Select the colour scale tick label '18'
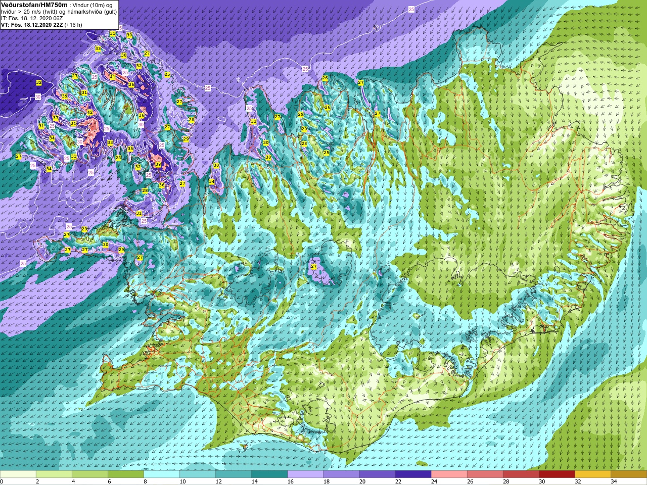647x485 pixels. (326, 481)
